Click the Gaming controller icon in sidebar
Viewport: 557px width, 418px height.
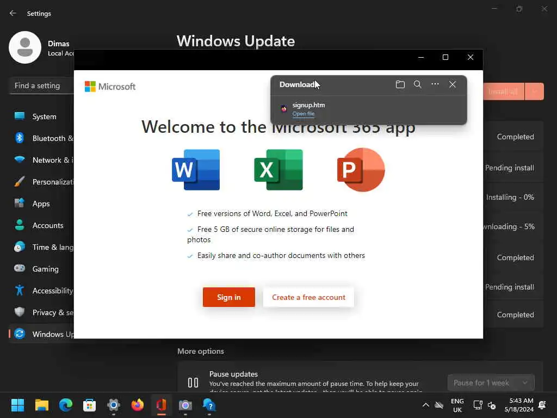click(x=20, y=268)
